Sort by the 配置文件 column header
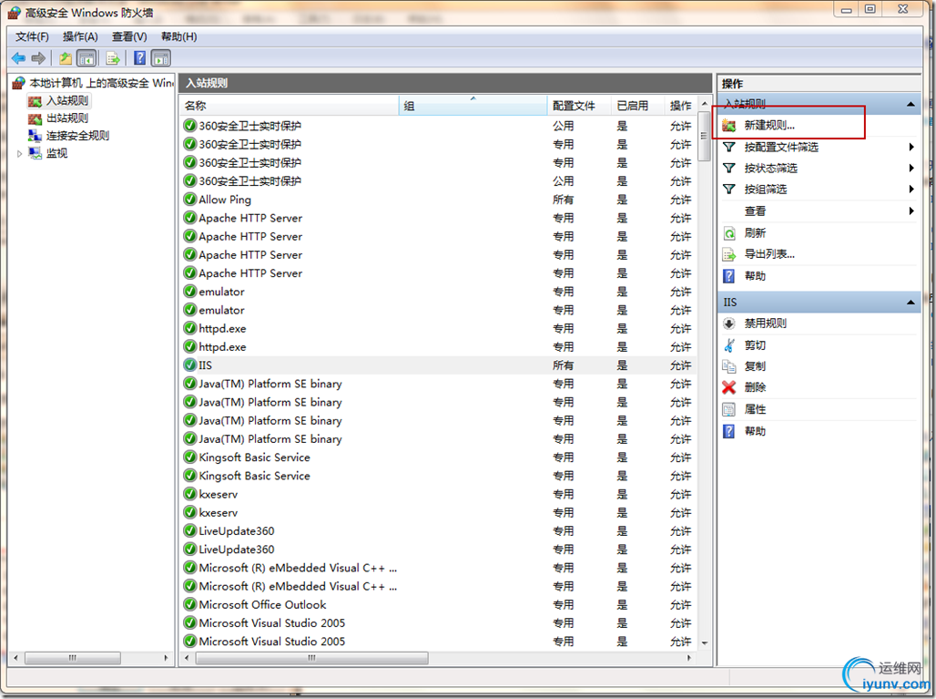 coord(579,106)
